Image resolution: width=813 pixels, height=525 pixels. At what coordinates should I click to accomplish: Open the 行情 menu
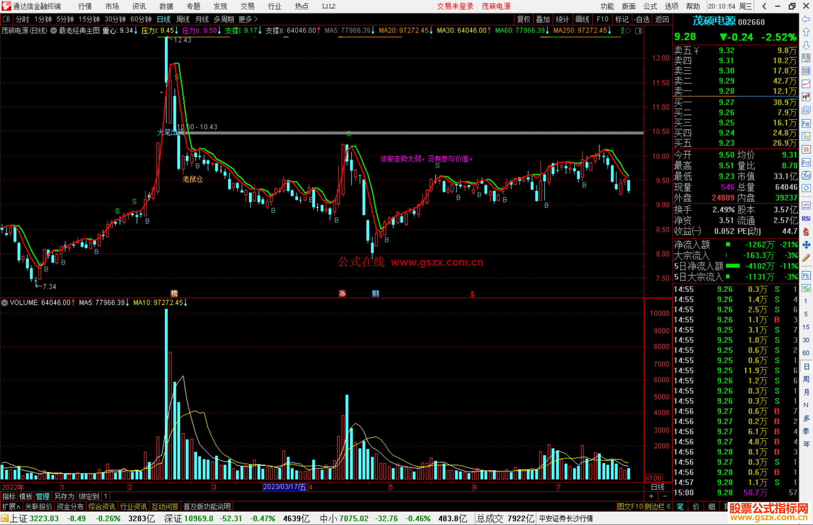pyautogui.click(x=85, y=6)
